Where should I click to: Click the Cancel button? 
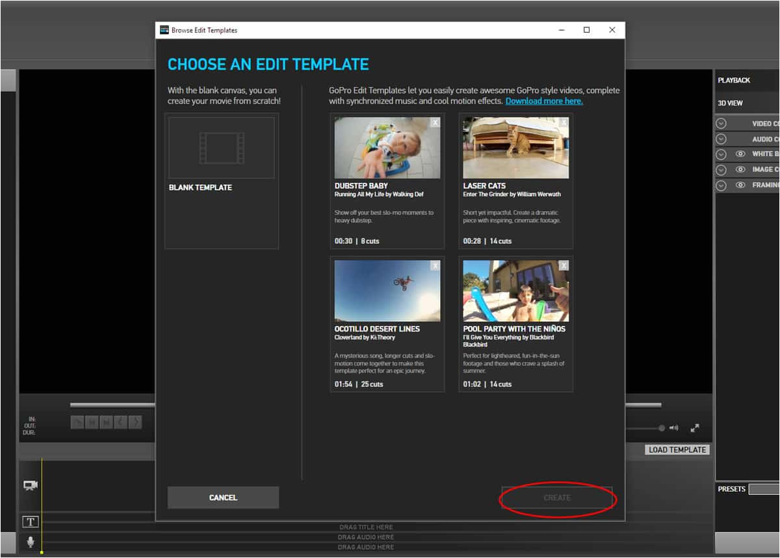[223, 498]
